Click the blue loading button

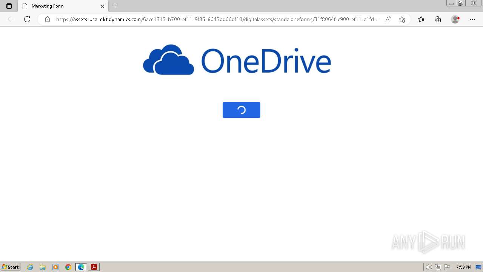[241, 110]
